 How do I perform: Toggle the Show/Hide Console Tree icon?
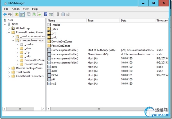click(22, 14)
